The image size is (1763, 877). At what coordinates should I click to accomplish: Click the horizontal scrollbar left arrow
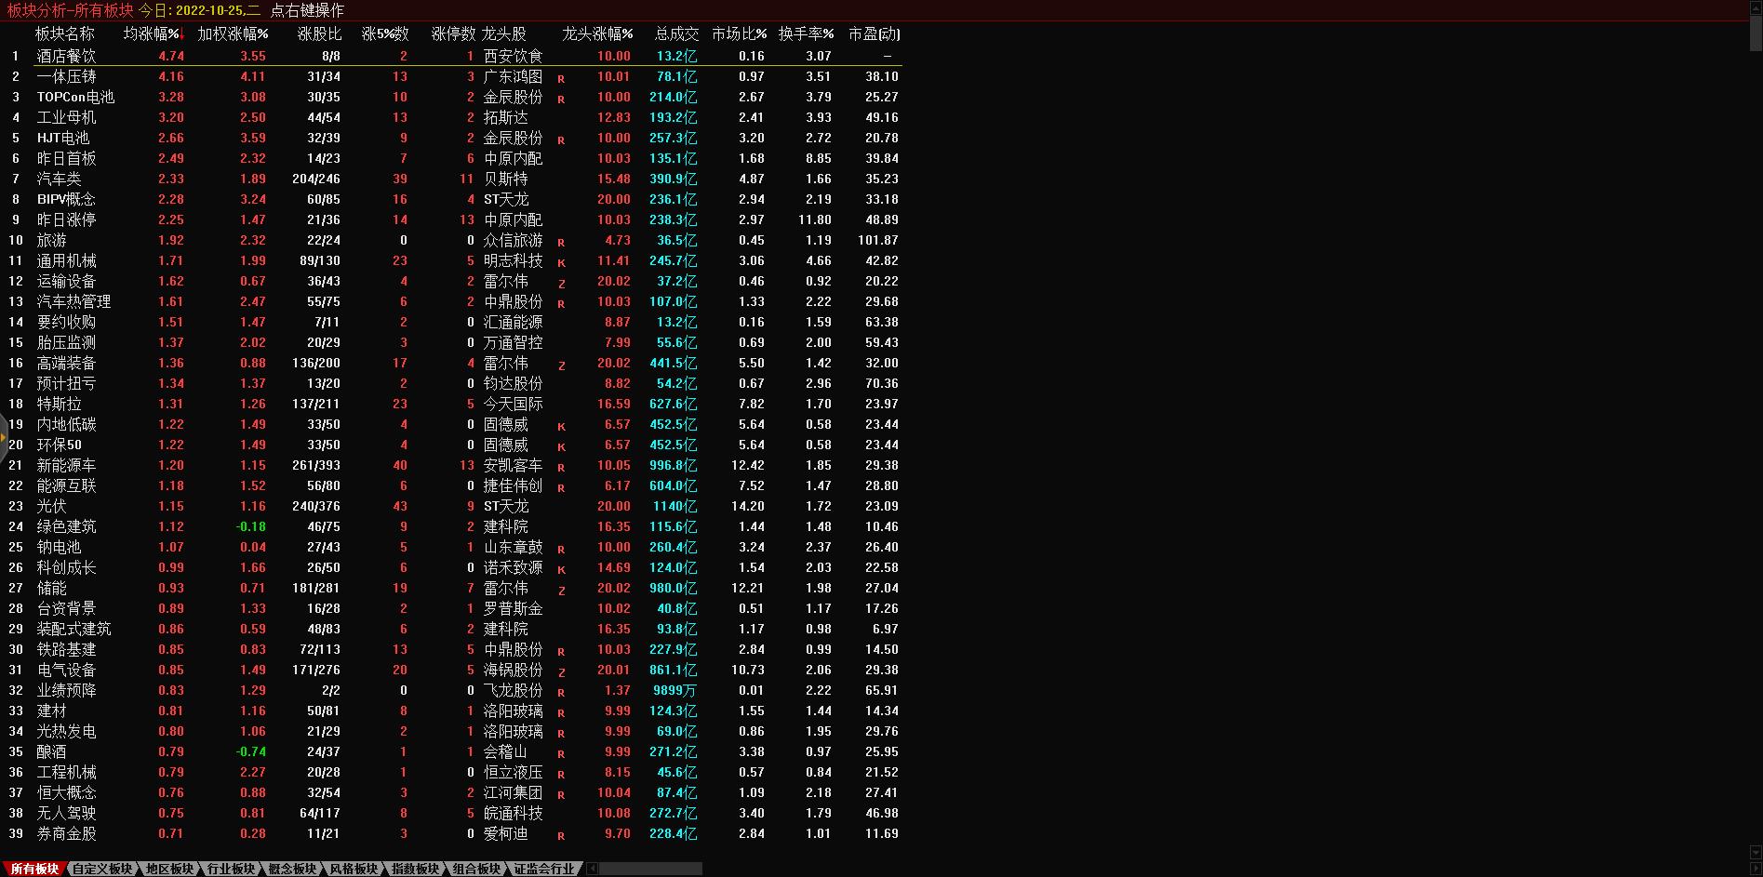[593, 869]
